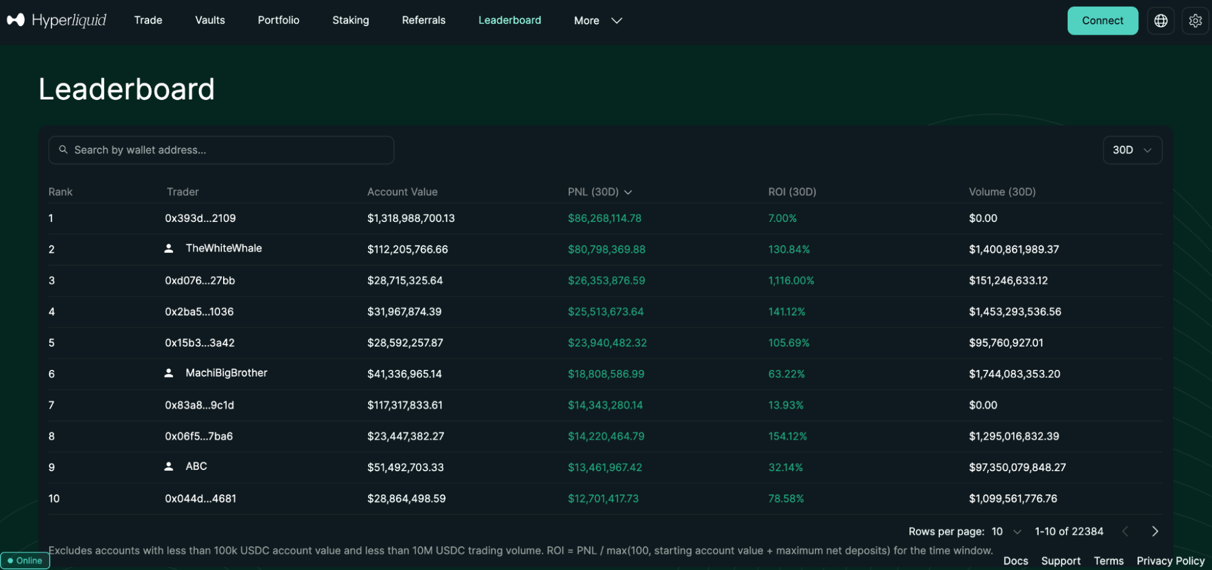Click PNL value $86,268,114.78
The height and width of the screenshot is (570, 1212).
pyautogui.click(x=604, y=218)
